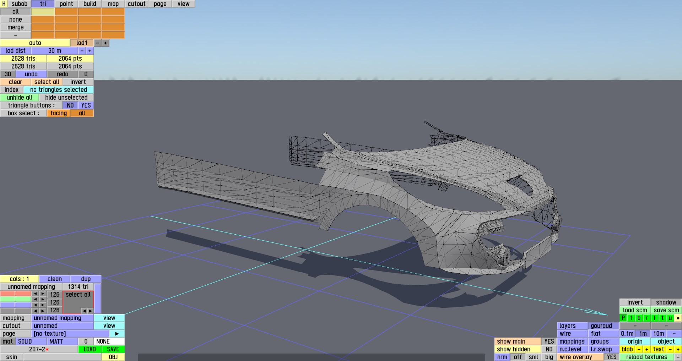Set triangle buttons to NO
682x361 pixels.
tap(70, 105)
